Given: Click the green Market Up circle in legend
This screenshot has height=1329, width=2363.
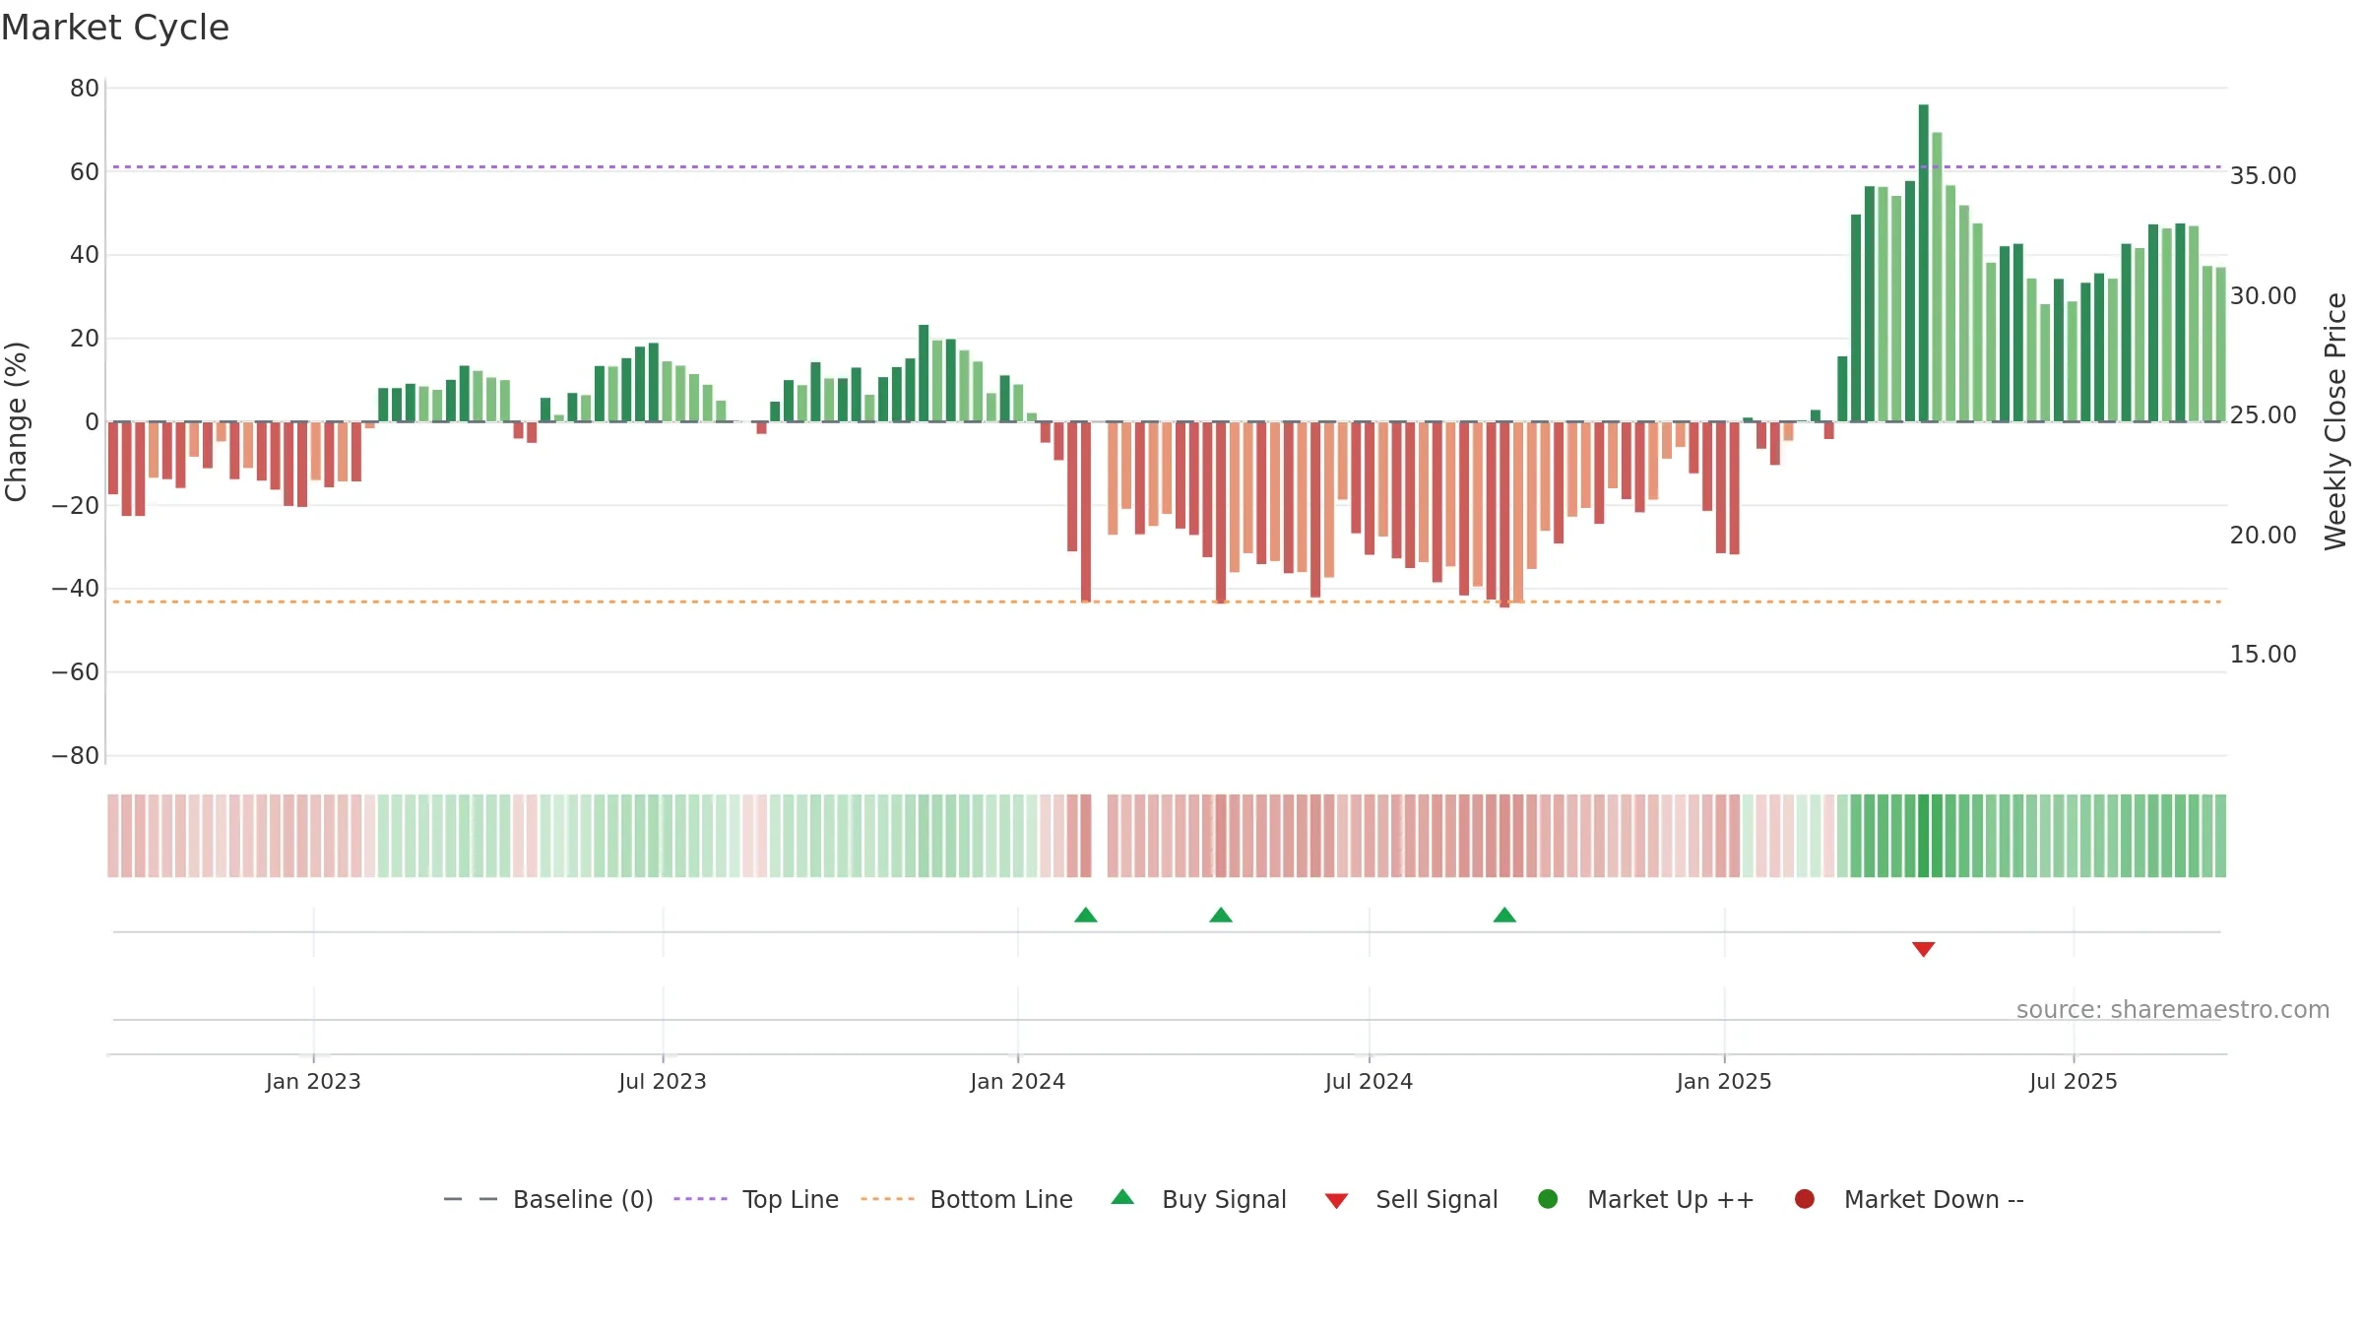Looking at the screenshot, I should [1548, 1199].
